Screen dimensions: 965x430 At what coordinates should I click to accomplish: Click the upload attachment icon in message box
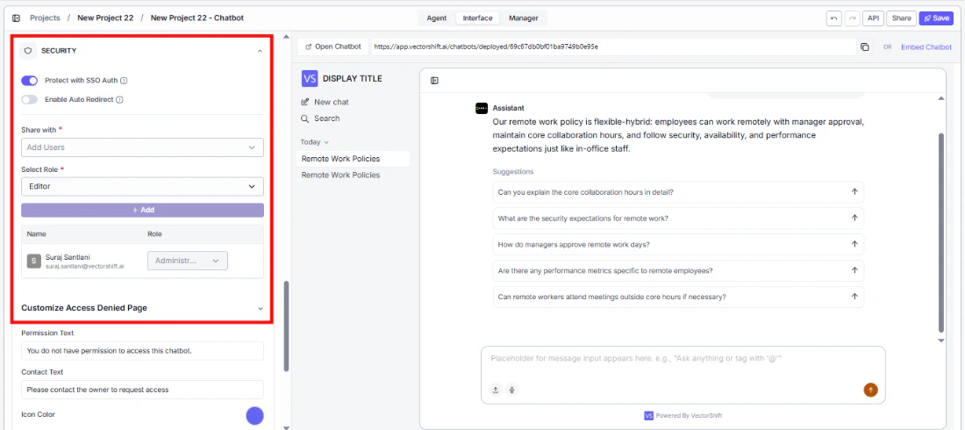coord(496,390)
